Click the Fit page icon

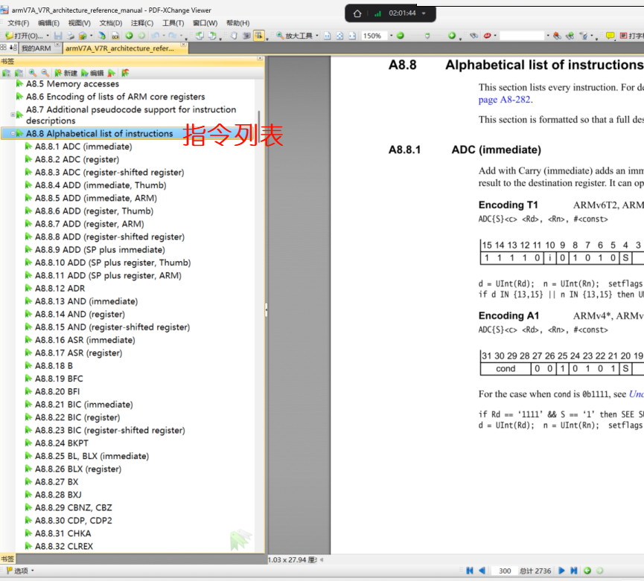[339, 36]
